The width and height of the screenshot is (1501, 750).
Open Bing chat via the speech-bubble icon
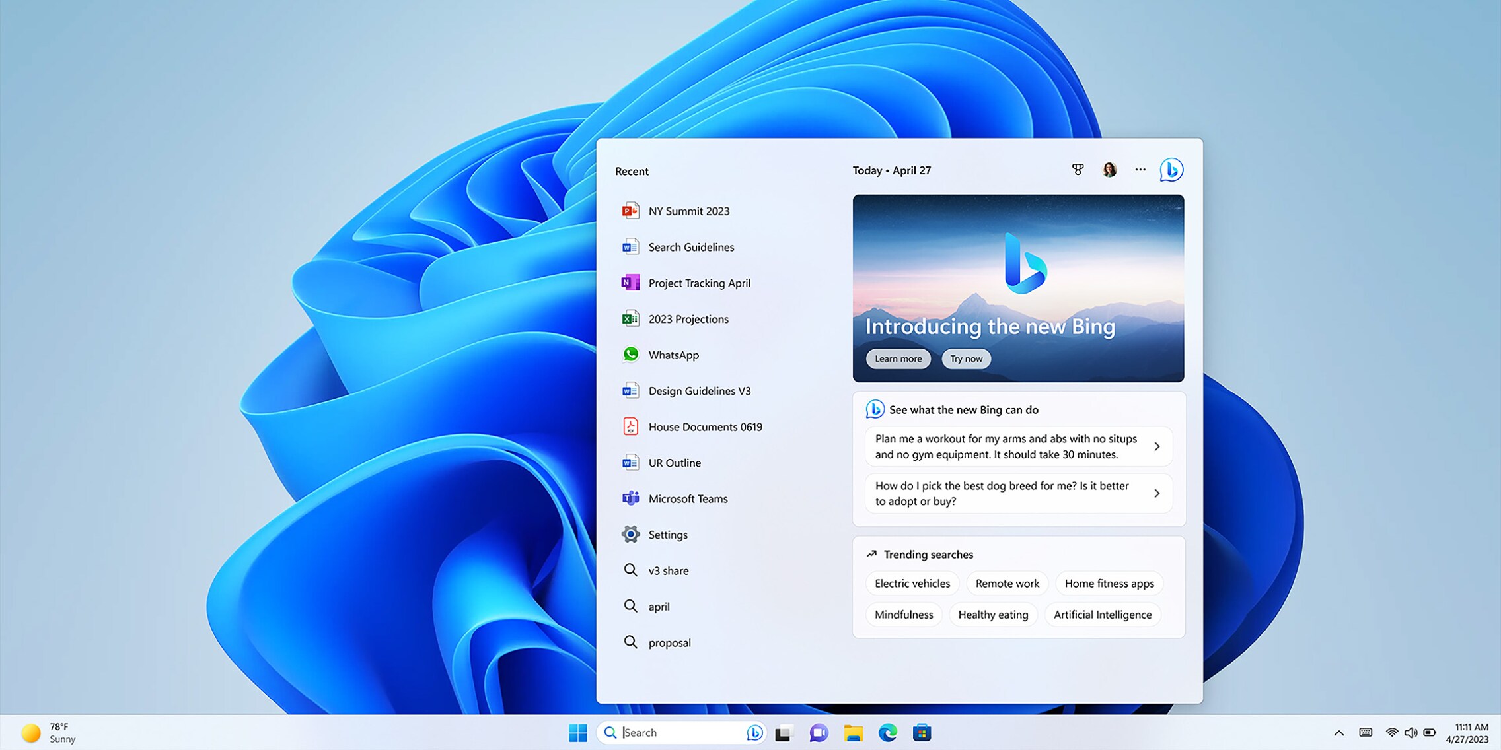coord(1169,170)
